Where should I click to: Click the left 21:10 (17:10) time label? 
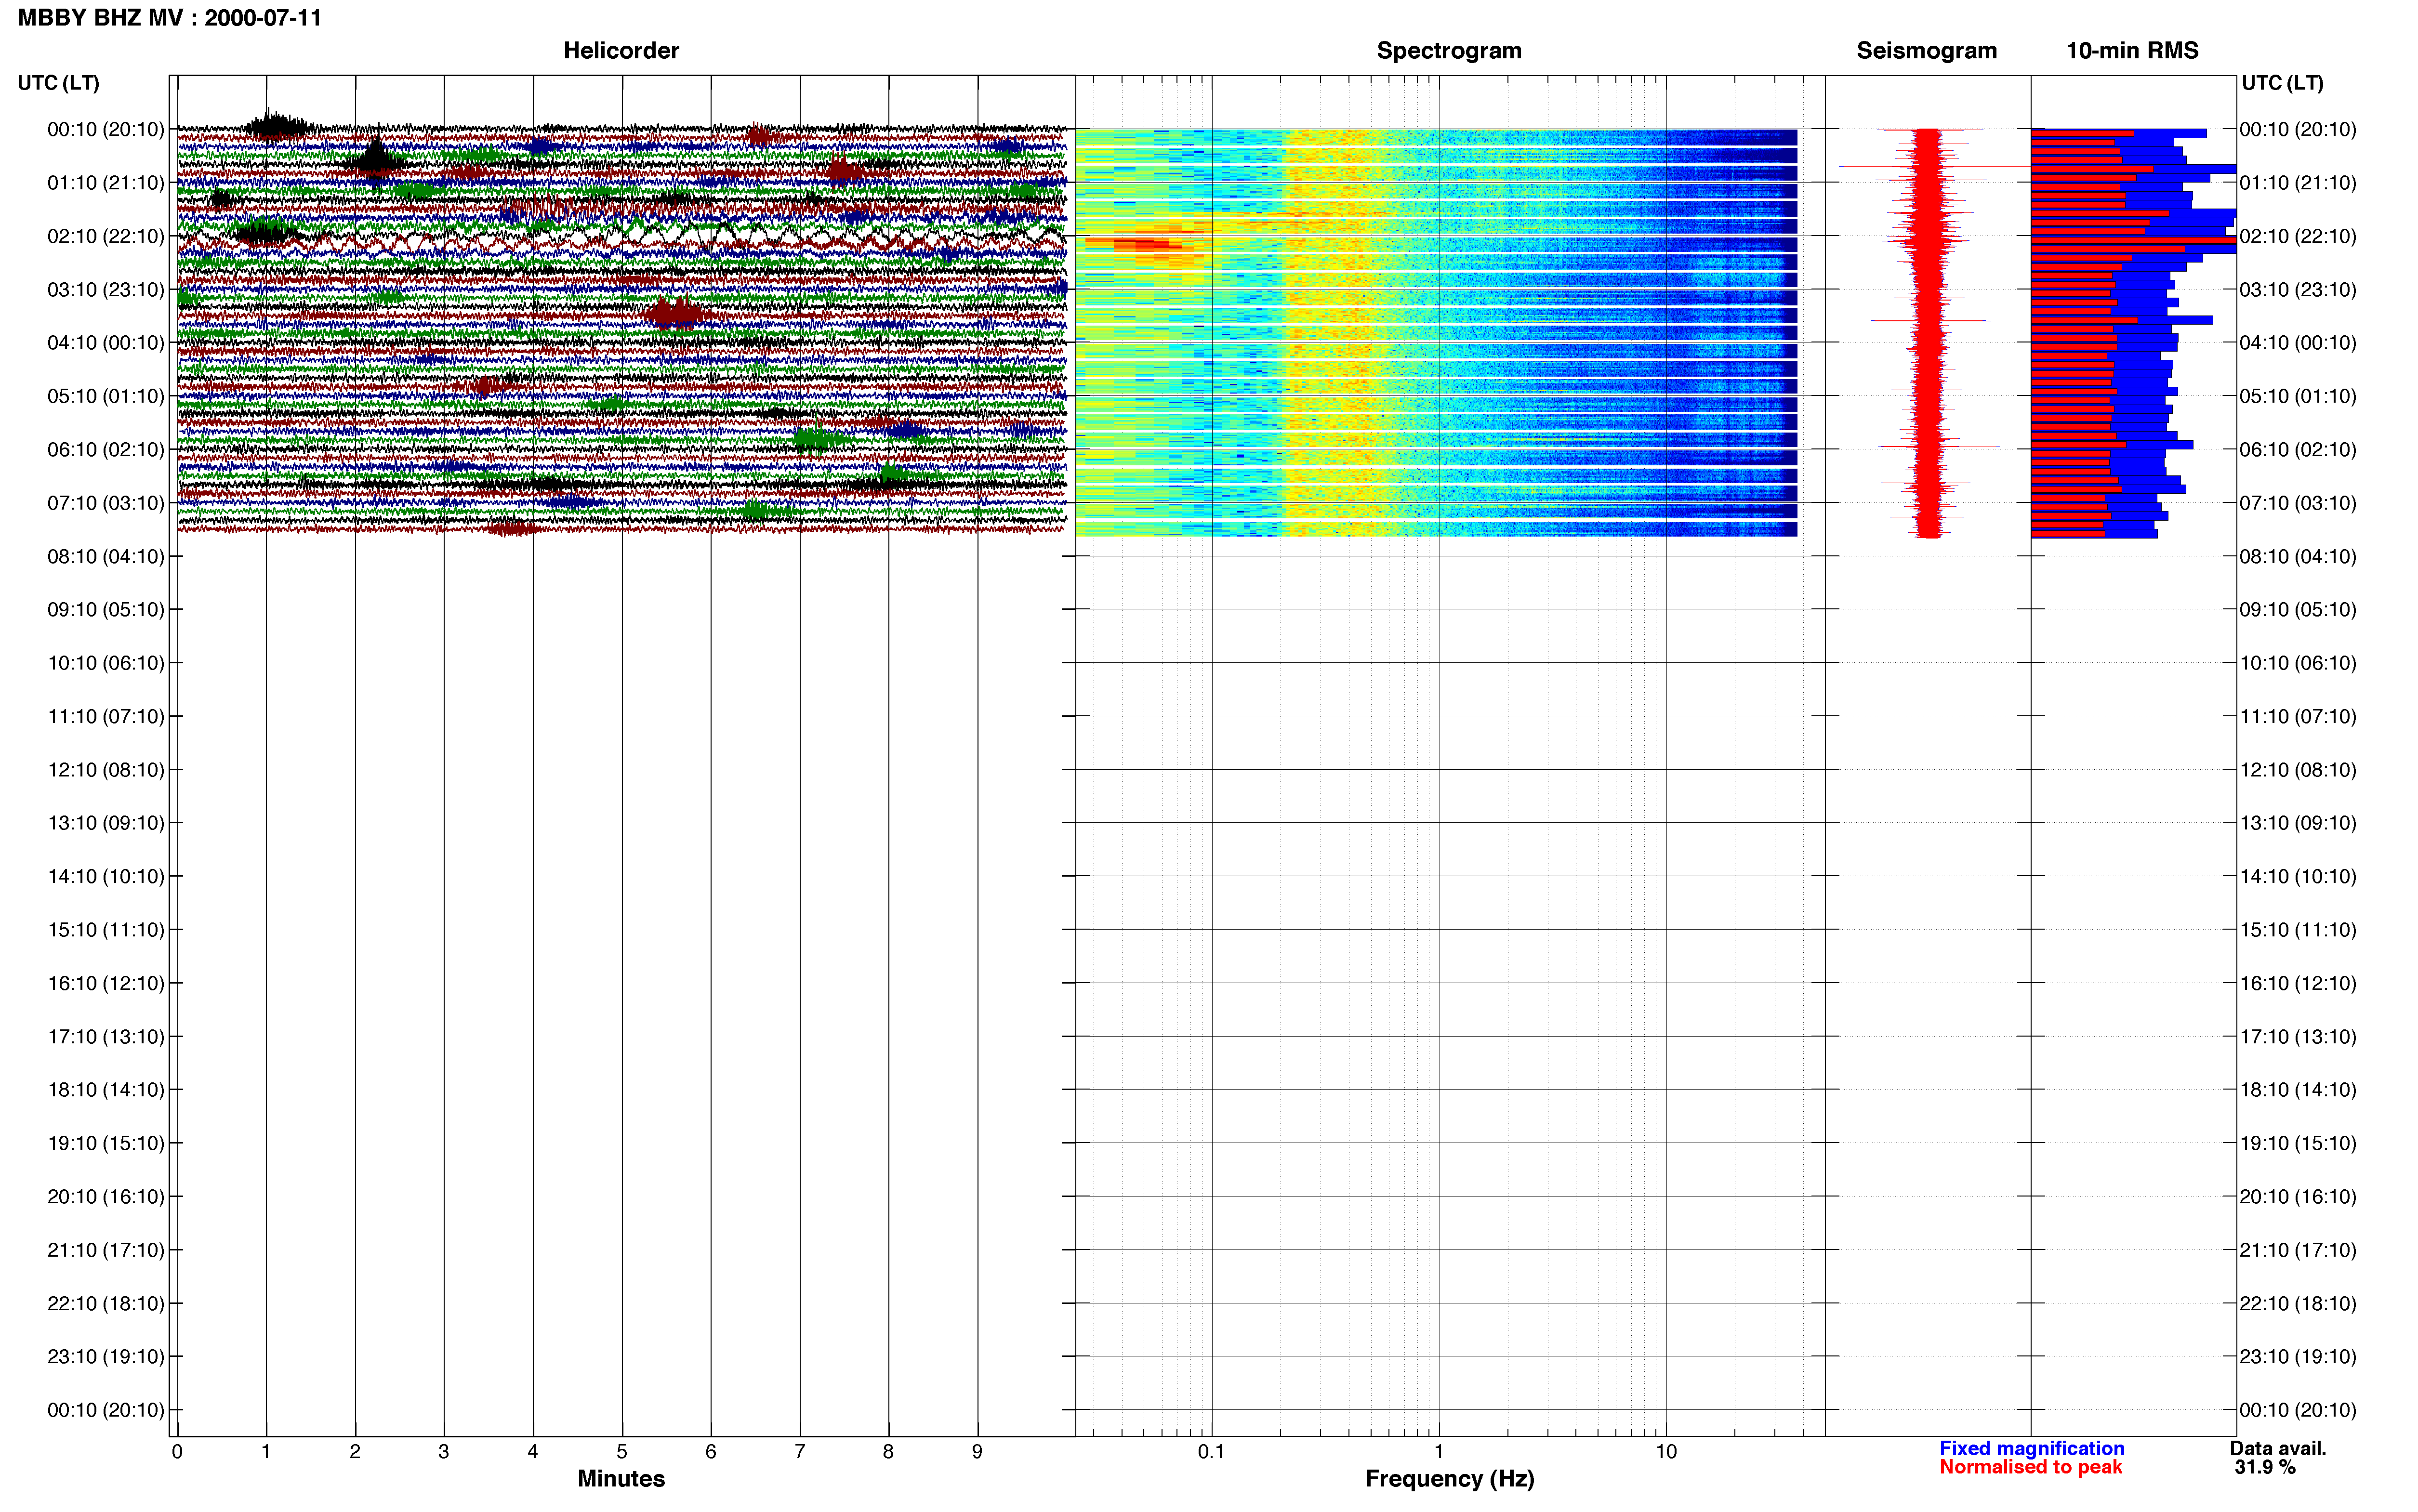(106, 1250)
